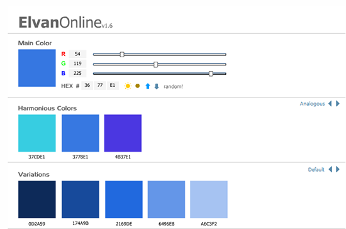
Task: Choose the light A6C3F2 variation swatch
Action: click(x=209, y=199)
